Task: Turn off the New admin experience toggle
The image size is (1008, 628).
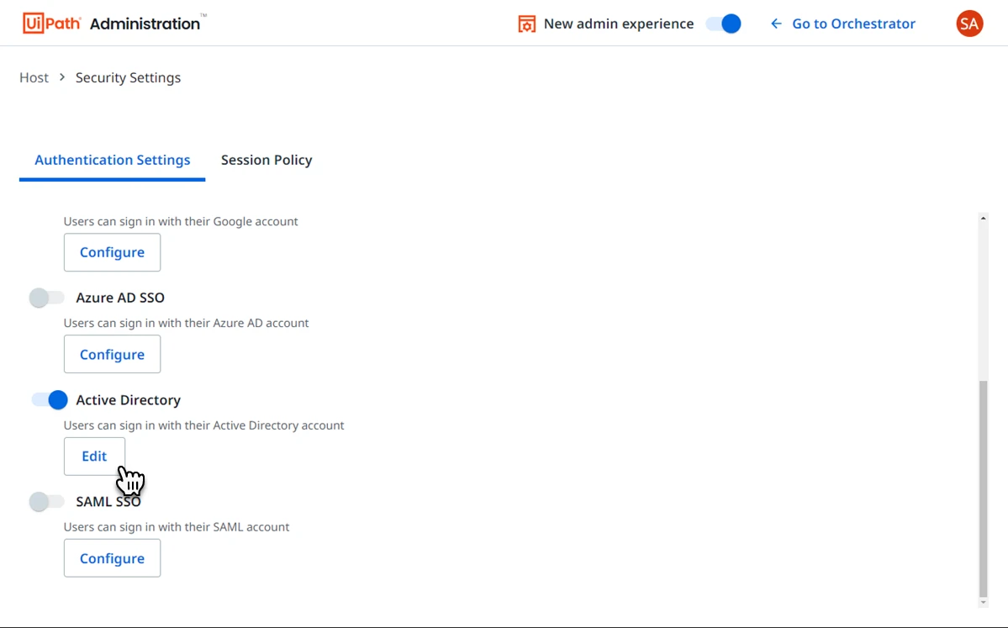Action: pyautogui.click(x=723, y=24)
